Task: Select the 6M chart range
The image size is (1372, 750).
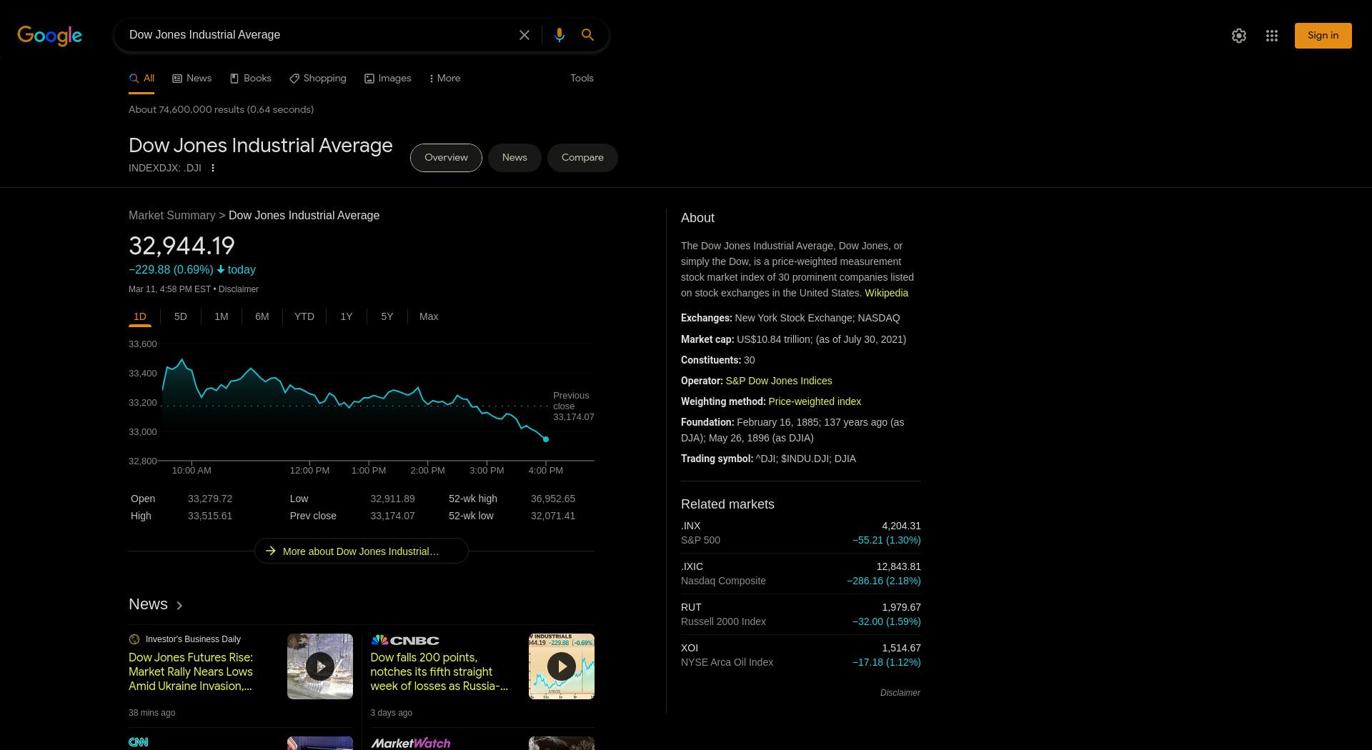Action: pyautogui.click(x=262, y=316)
